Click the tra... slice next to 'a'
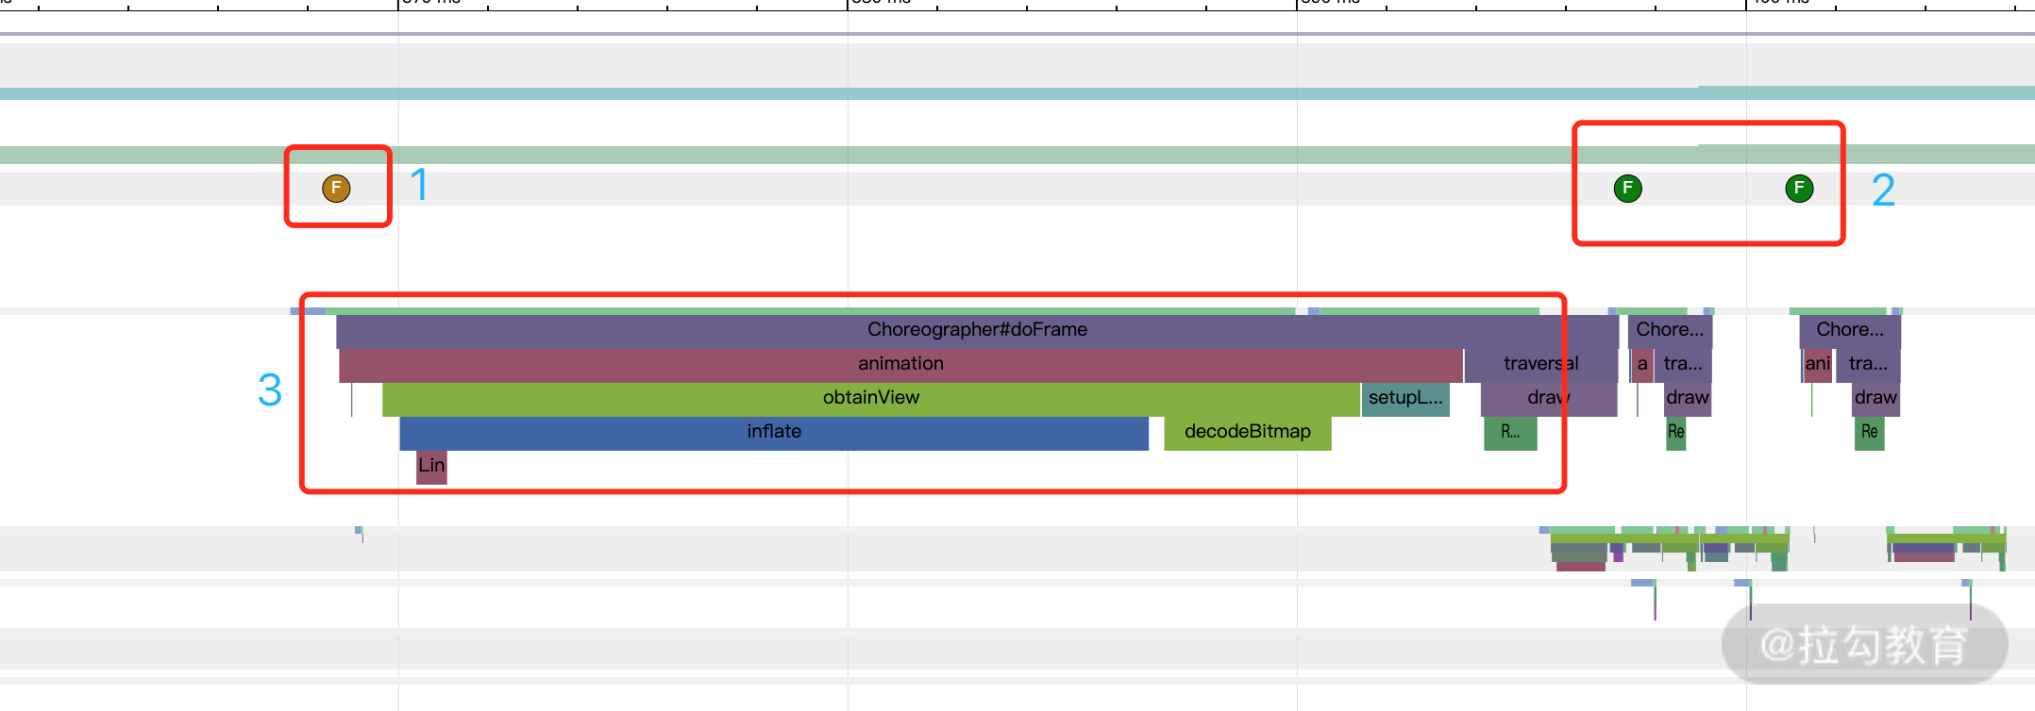Screen dimensions: 2035x711 click(x=1683, y=364)
